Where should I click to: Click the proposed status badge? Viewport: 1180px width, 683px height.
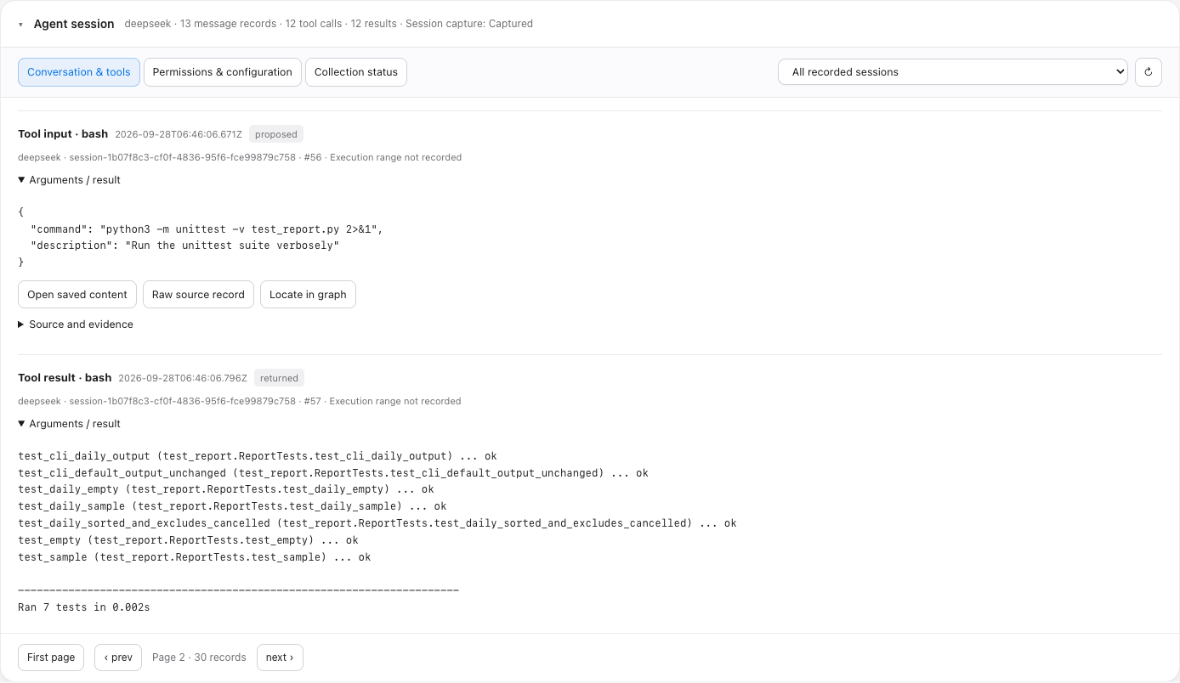pos(276,134)
